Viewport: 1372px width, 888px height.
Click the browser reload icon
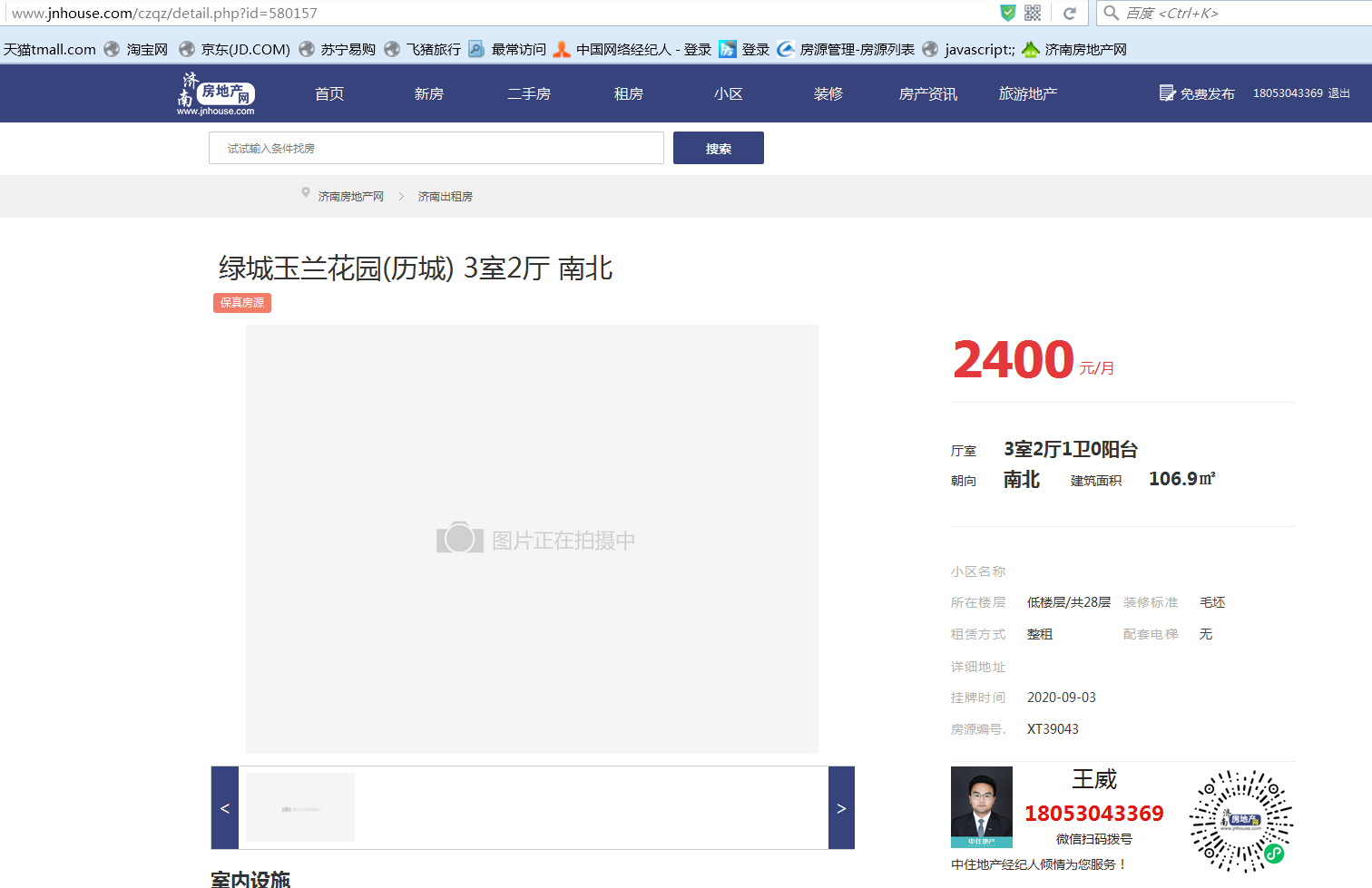[x=1070, y=14]
